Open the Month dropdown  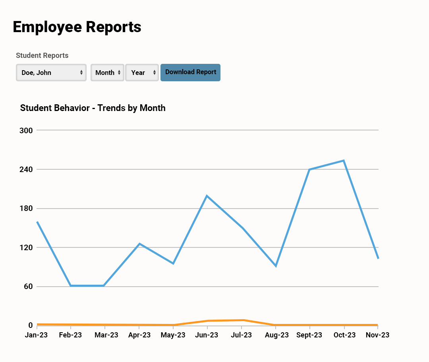click(107, 73)
